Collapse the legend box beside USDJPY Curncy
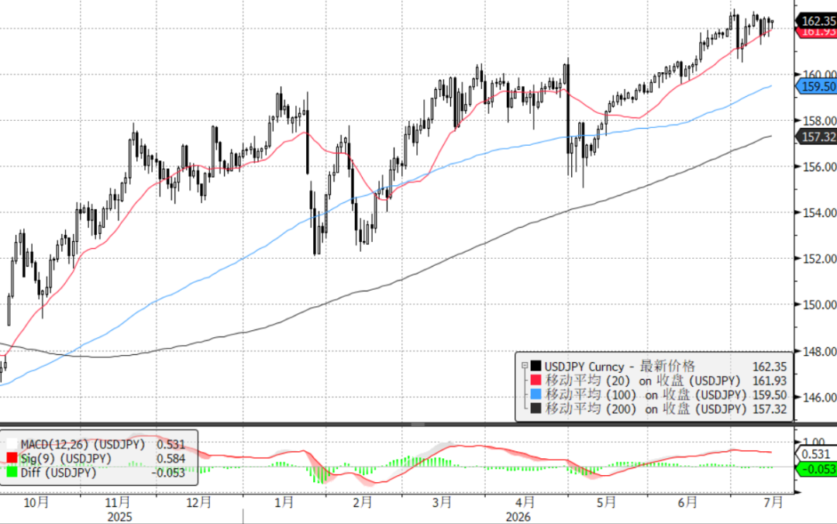837x524 pixels. click(x=525, y=366)
